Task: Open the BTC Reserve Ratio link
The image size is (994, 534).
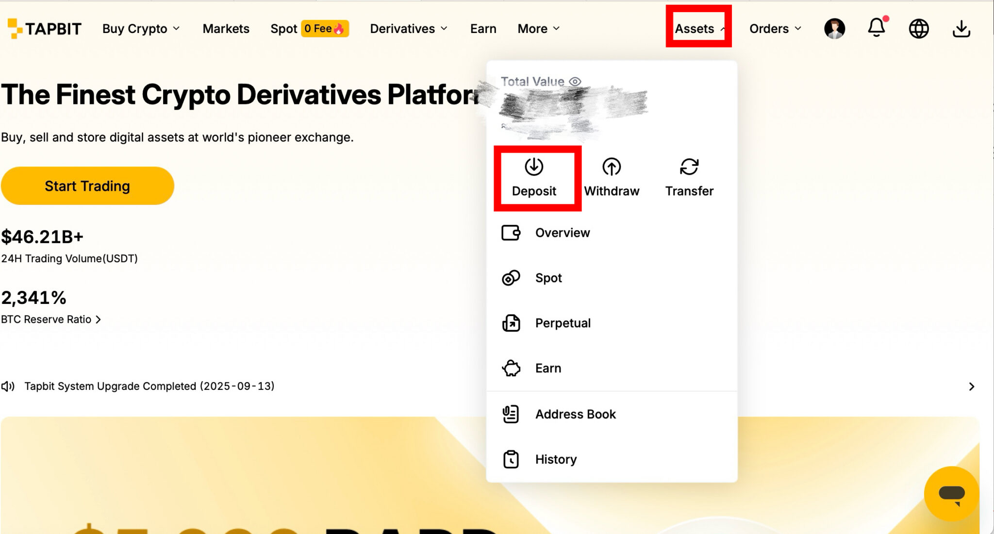Action: pyautogui.click(x=51, y=319)
